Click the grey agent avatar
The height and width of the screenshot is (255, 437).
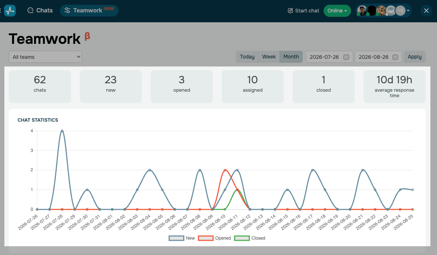391,11
